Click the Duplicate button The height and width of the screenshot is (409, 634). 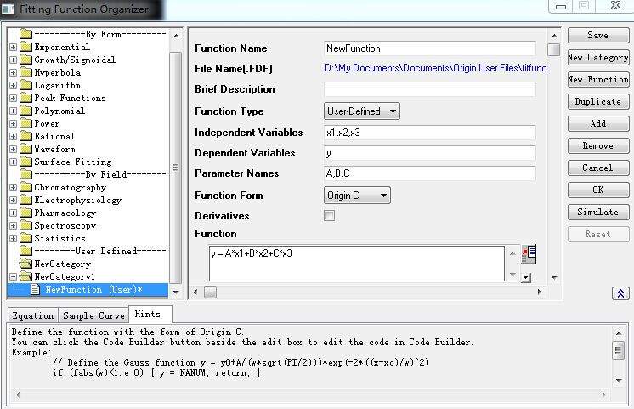click(x=598, y=101)
